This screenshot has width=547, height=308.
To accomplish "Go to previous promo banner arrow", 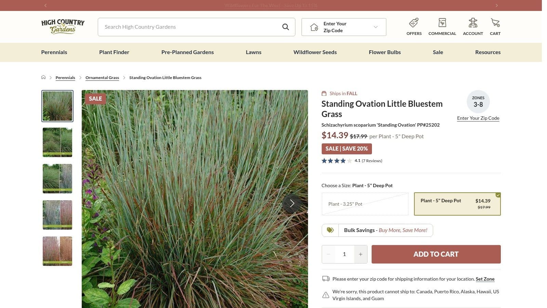I will [45, 5].
